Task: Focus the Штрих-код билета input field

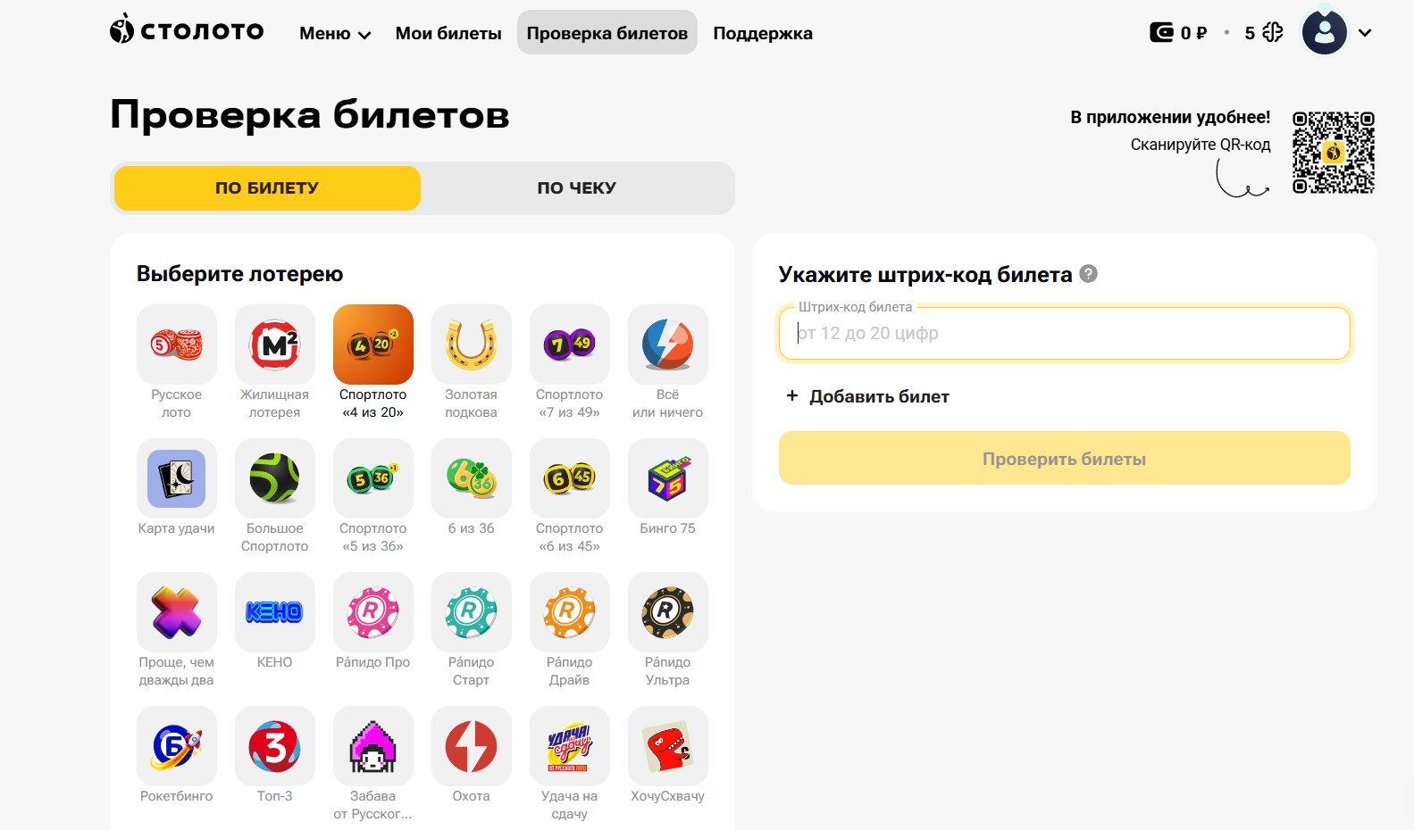Action: (1064, 333)
